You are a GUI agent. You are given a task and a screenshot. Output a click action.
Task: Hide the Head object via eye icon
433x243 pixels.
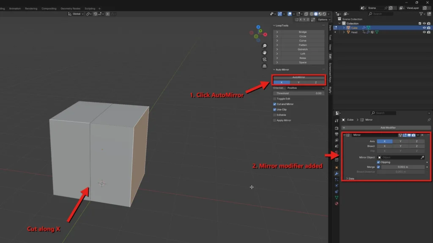(424, 32)
